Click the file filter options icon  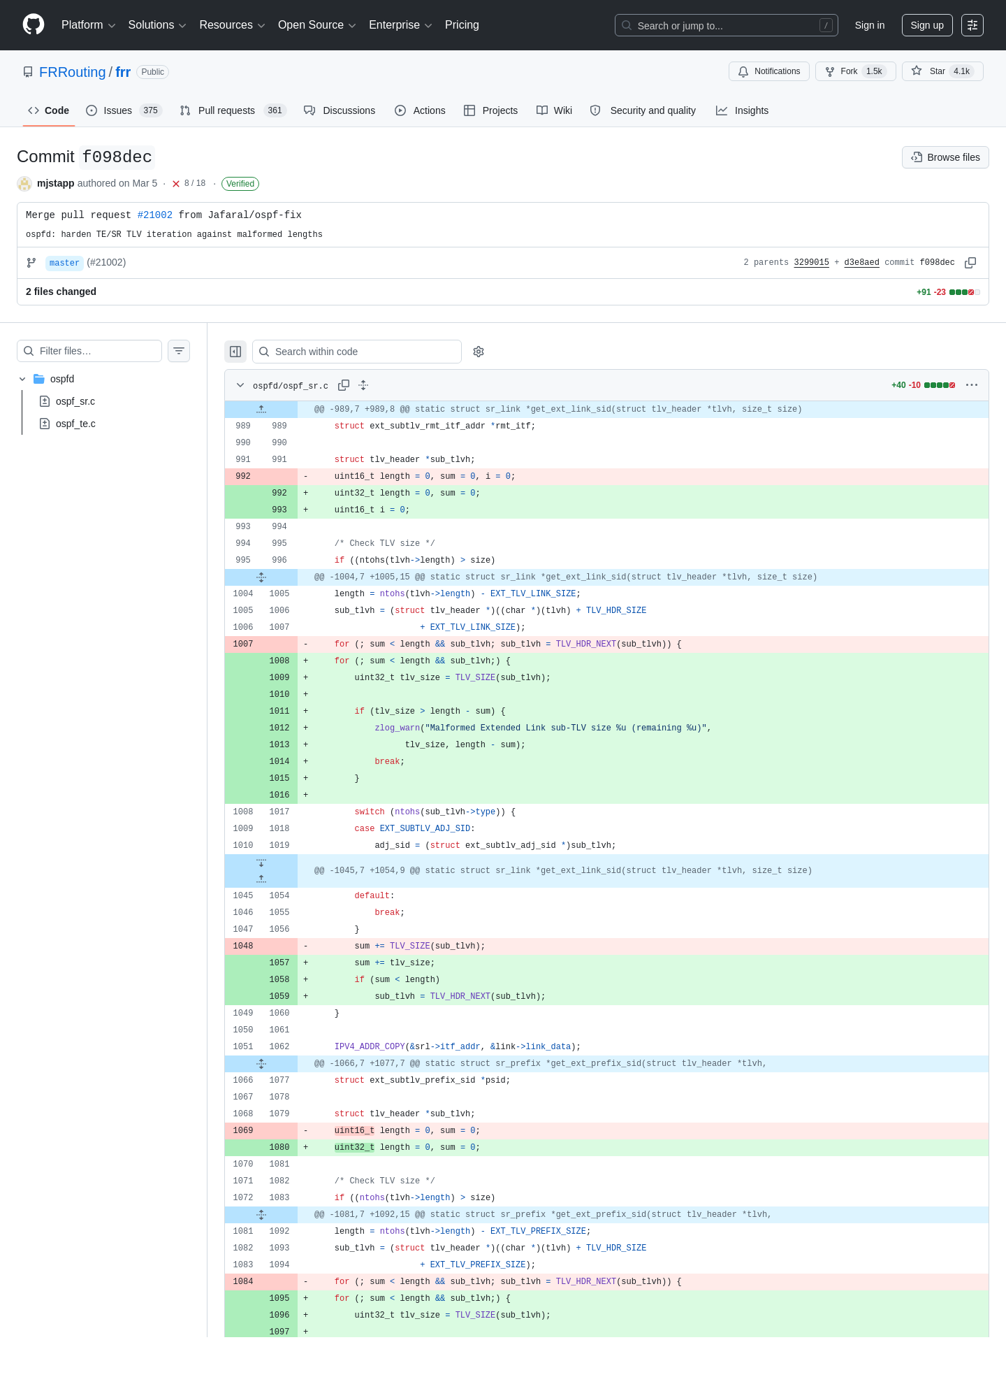(179, 351)
